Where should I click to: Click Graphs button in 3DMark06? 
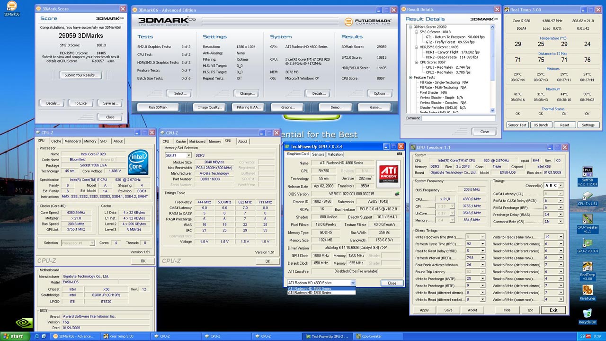point(288,108)
